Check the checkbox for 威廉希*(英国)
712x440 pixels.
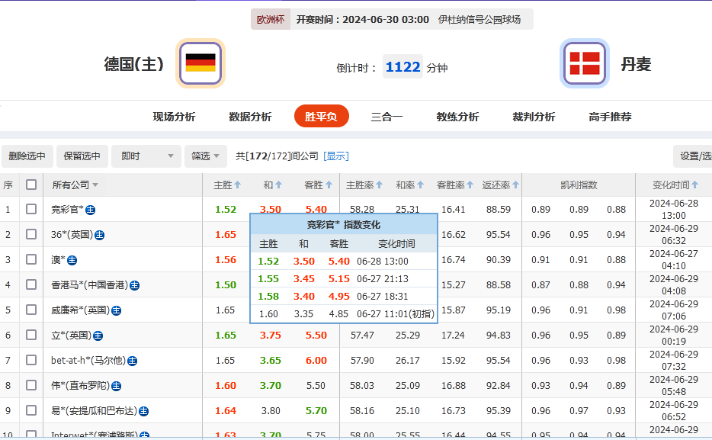(31, 310)
